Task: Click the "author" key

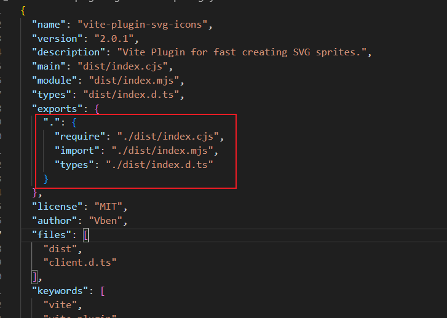Action: pyautogui.click(x=55, y=220)
